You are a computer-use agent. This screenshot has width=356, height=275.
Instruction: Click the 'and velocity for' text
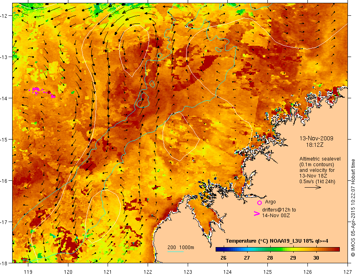(317, 170)
